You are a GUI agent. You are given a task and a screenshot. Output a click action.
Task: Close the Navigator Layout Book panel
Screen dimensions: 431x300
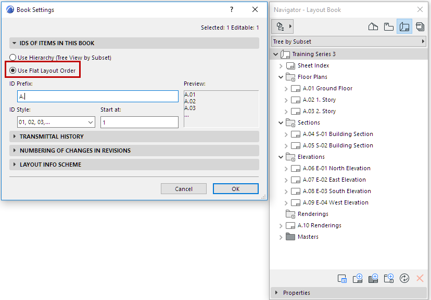click(420, 9)
